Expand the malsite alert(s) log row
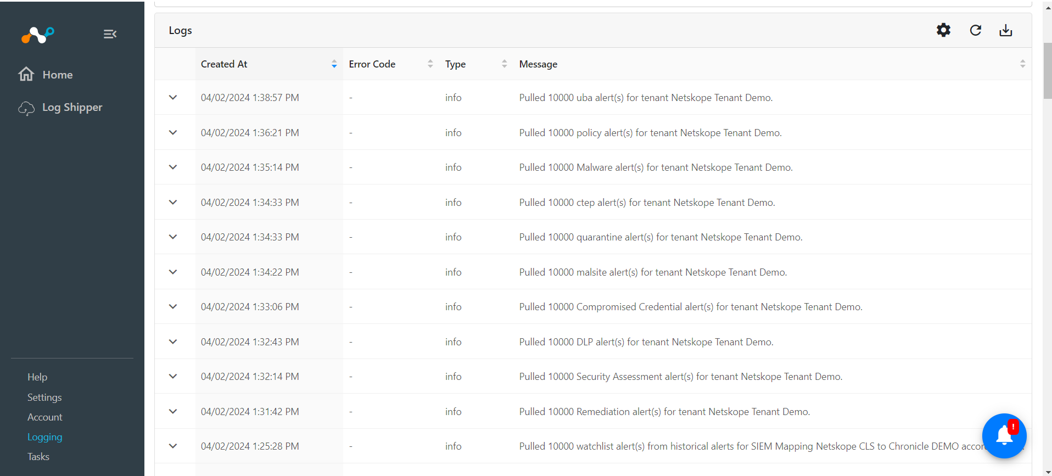 click(x=173, y=272)
